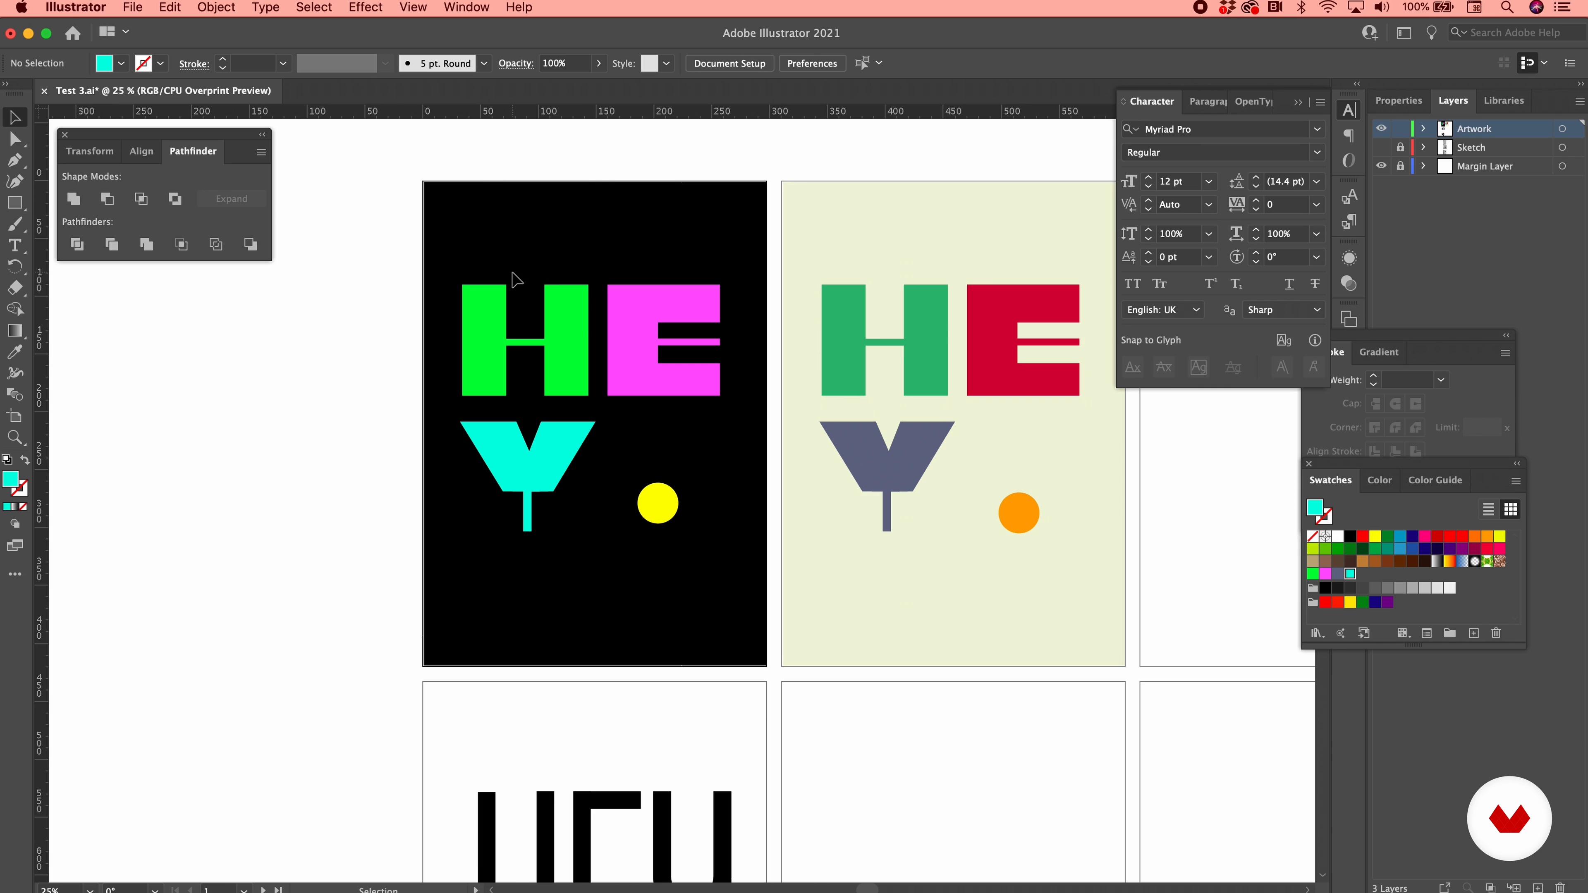Click the Document Setup button
This screenshot has height=893, width=1588.
coord(729,63)
